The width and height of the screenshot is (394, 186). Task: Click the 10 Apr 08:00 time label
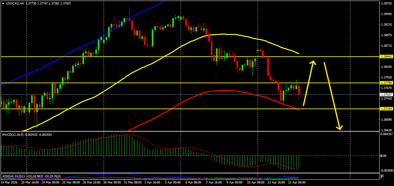256,182
